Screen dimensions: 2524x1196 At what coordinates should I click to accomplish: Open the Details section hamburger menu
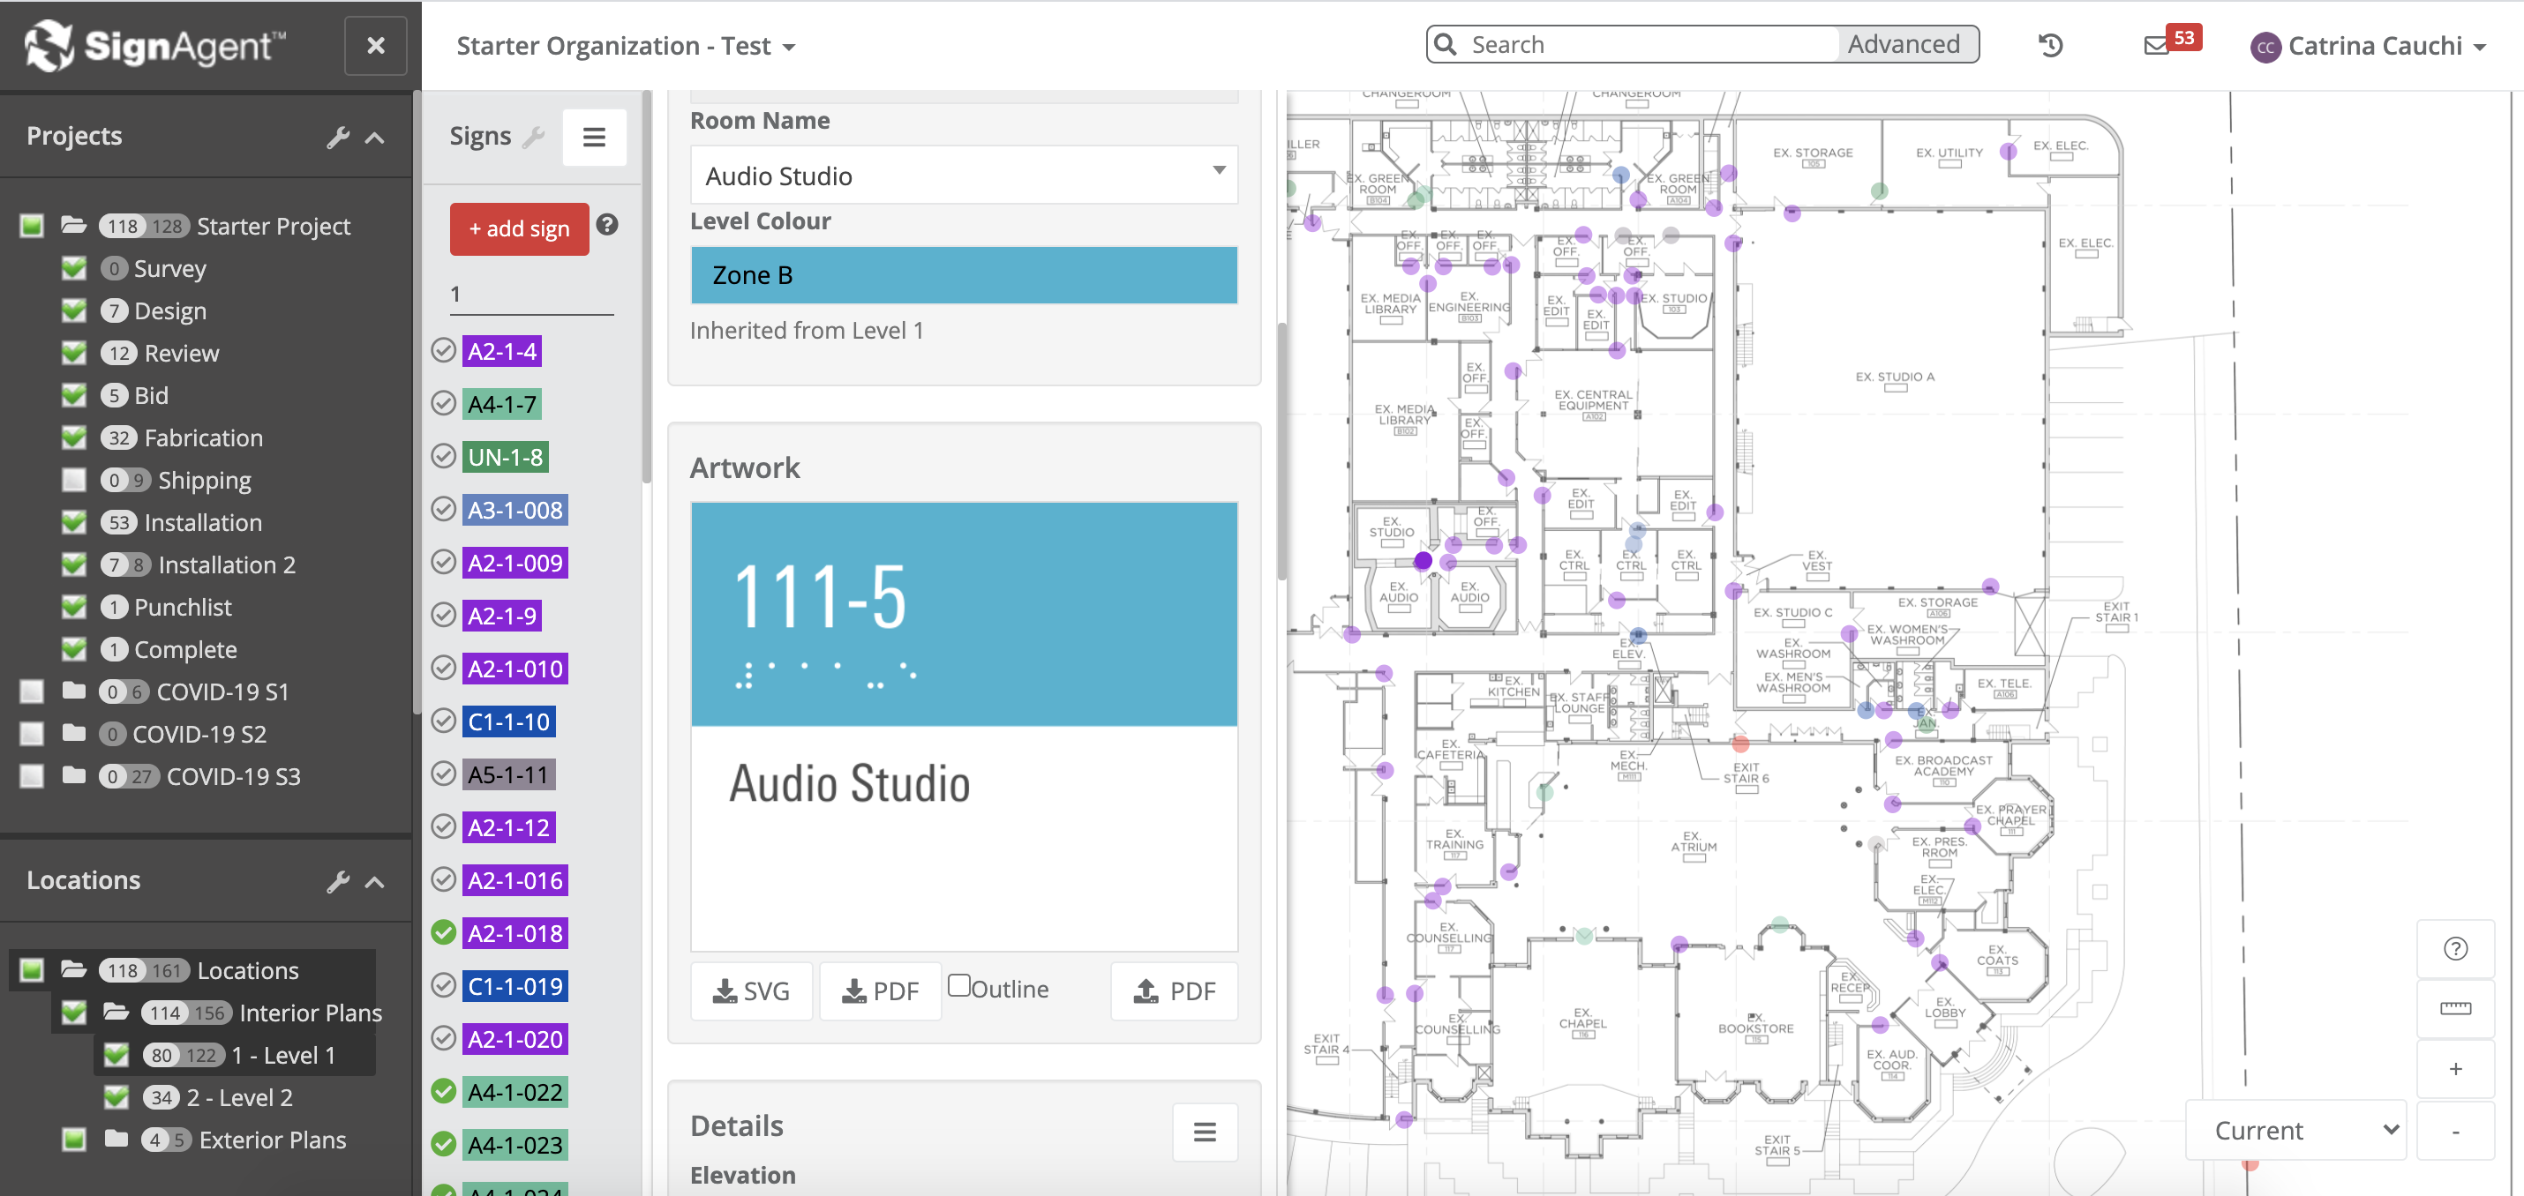1204,1132
